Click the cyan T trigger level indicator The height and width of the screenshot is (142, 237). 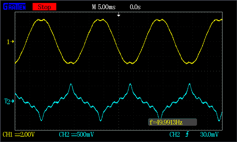pos(6,101)
